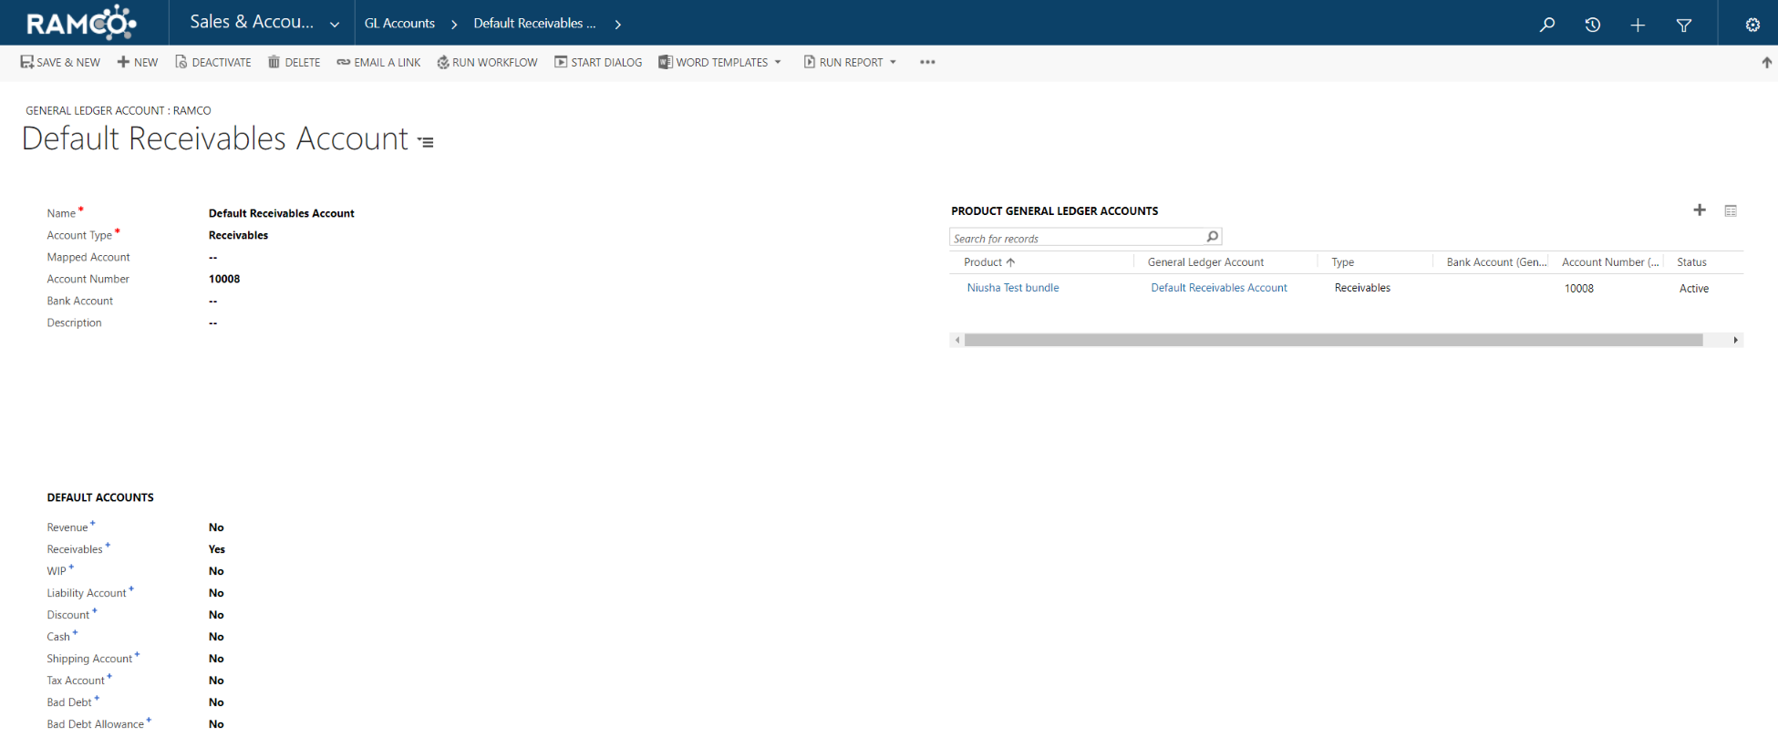This screenshot has width=1778, height=747.
Task: Toggle the WIP default option
Action: 216,571
